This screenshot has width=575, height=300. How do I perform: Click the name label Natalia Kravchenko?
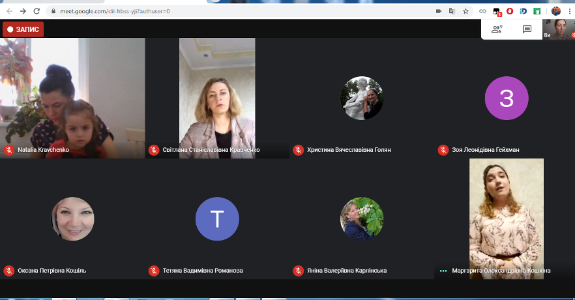43,150
